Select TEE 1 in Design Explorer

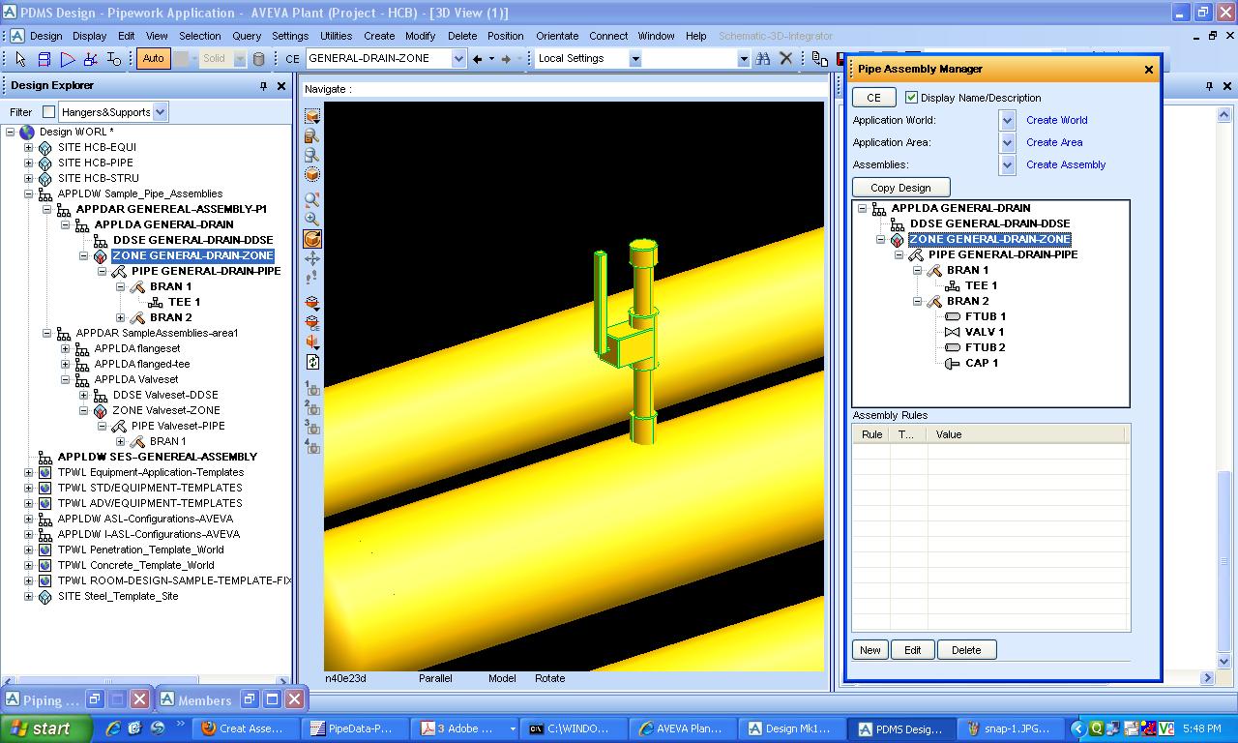pos(184,302)
